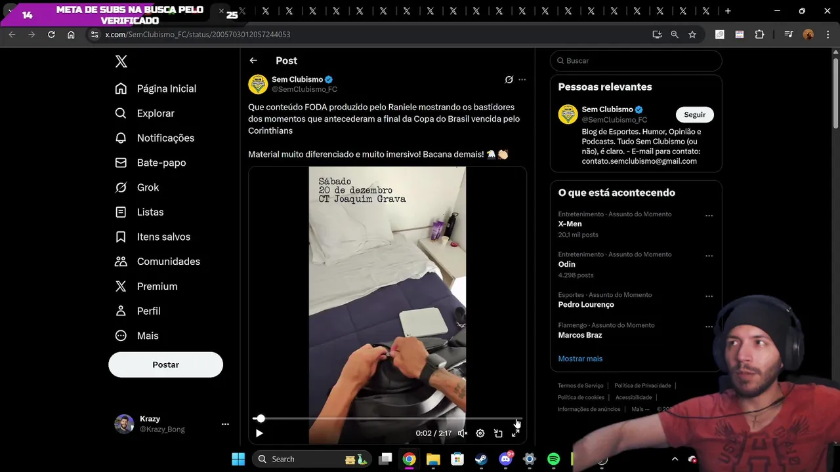Open Política de Privacidade link
This screenshot has height=472, width=840.
click(642, 385)
